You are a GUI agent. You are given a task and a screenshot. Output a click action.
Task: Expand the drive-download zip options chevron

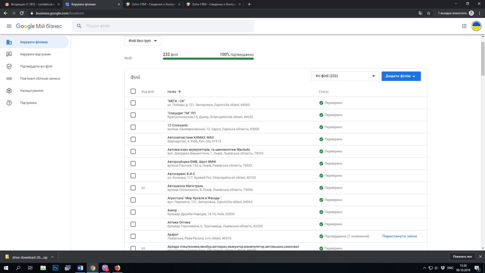point(52,257)
